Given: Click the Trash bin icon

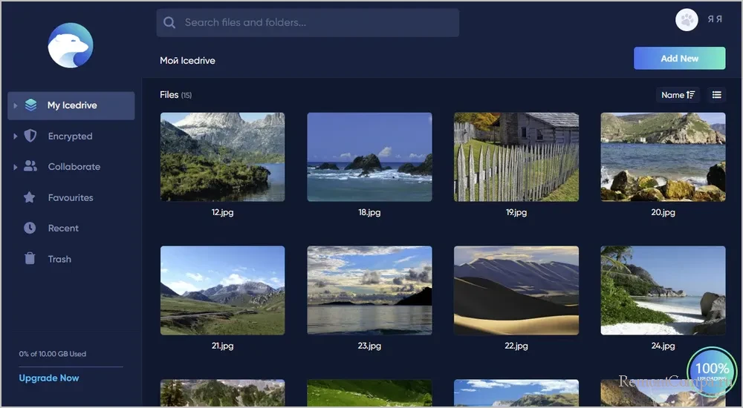Looking at the screenshot, I should [x=30, y=259].
